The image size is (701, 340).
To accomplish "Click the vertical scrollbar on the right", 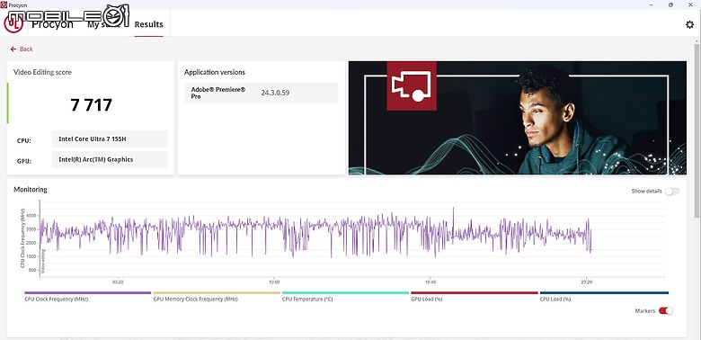I will pos(697,188).
